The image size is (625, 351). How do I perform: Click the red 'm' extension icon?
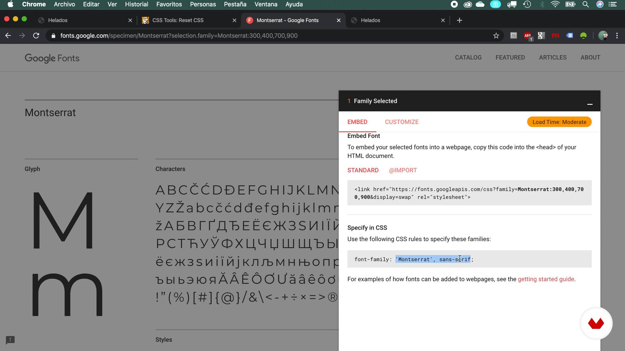pos(555,36)
